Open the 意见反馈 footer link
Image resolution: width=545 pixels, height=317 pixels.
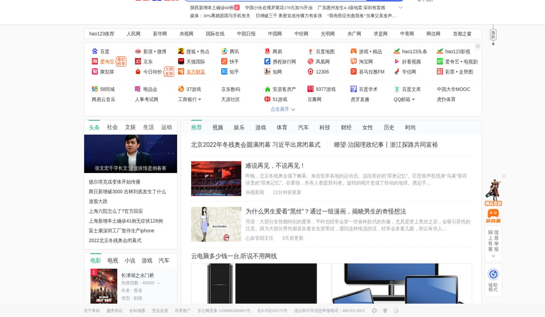[160, 311]
